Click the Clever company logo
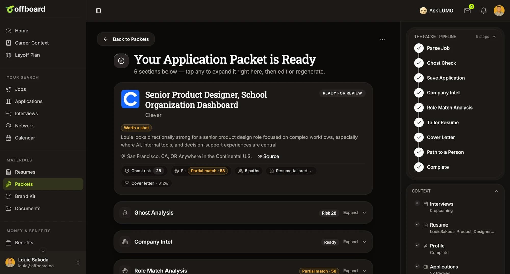This screenshot has height=274, width=510. tap(130, 99)
